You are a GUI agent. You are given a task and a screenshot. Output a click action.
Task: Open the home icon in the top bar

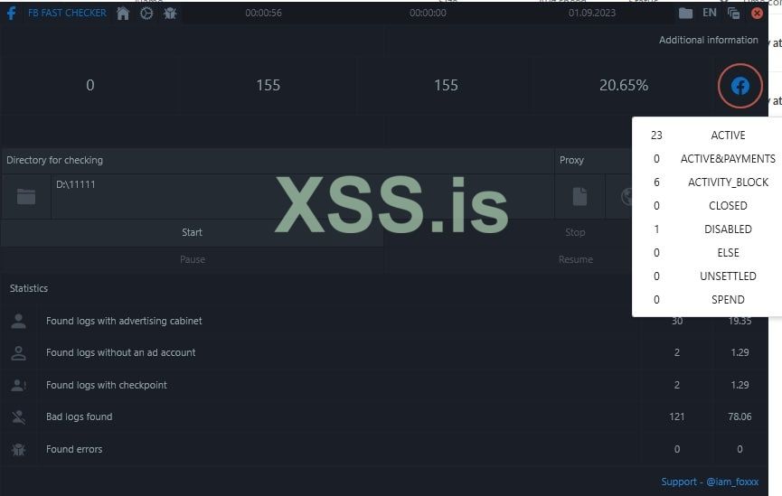123,14
